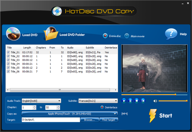The width and height of the screenshot is (192, 132).
Task: Uncheck the Title_06 checkbox
Action: pyautogui.click(x=8, y=72)
